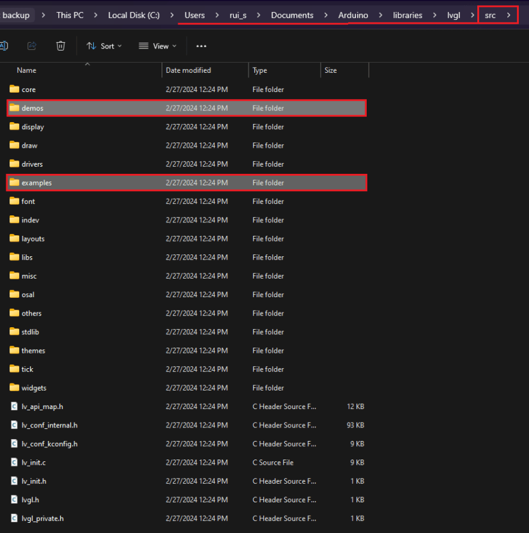Open the drivers folder icon
The image size is (529, 533).
coord(14,164)
